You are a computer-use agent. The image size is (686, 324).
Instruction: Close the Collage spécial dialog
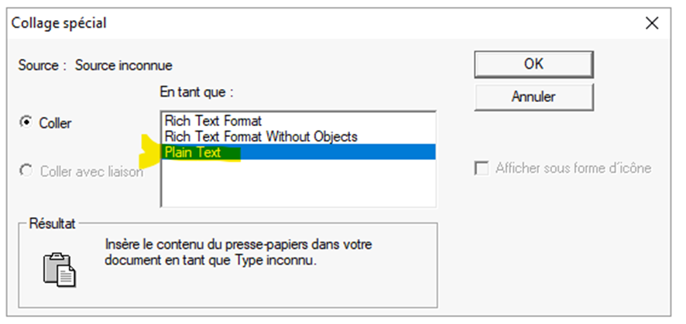pyautogui.click(x=651, y=22)
